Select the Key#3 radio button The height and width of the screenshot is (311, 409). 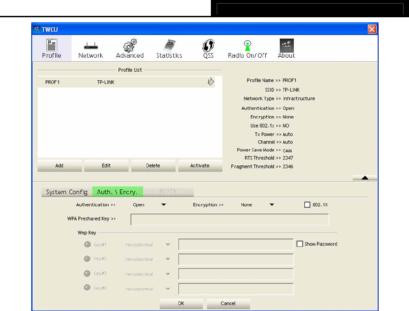(x=87, y=273)
